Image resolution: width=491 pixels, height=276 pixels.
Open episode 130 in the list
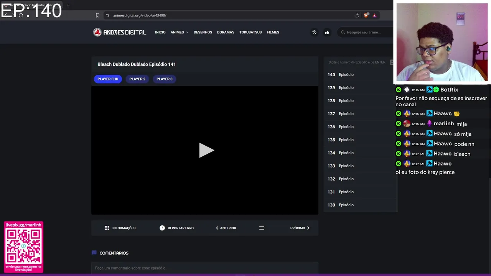[360, 205]
